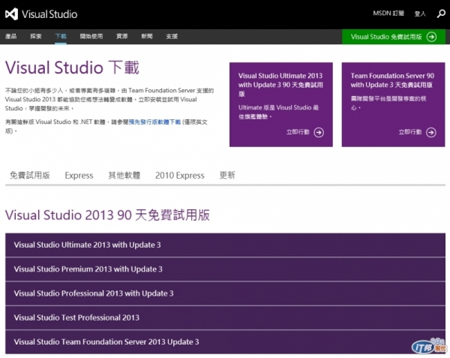Open the 產品 menu
450x358 pixels.
pos(11,36)
